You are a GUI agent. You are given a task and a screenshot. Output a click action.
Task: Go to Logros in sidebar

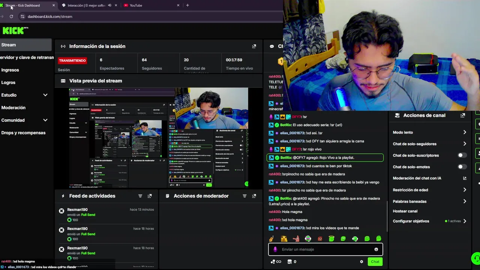pyautogui.click(x=8, y=82)
